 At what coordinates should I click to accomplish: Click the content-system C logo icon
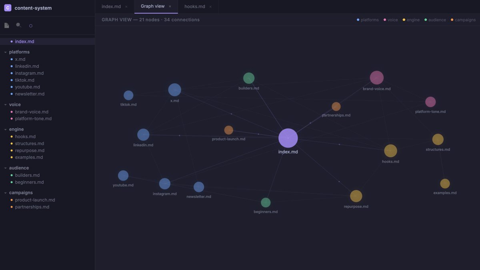coord(8,8)
